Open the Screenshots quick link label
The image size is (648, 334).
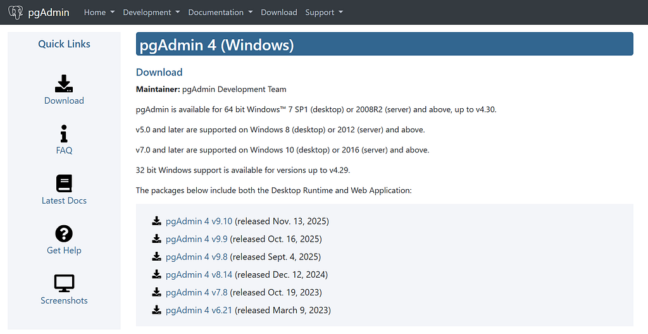[x=64, y=300]
